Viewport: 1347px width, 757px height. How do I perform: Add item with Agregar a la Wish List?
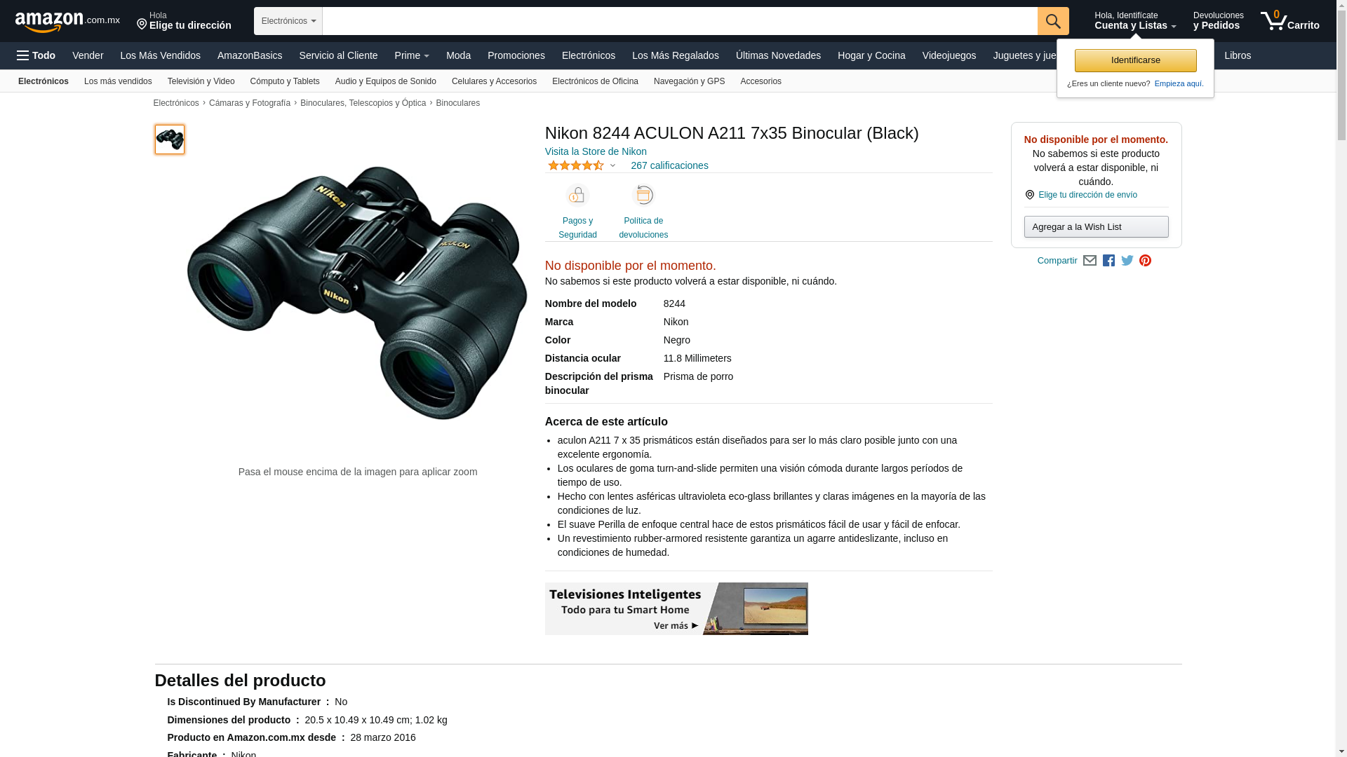click(1096, 227)
